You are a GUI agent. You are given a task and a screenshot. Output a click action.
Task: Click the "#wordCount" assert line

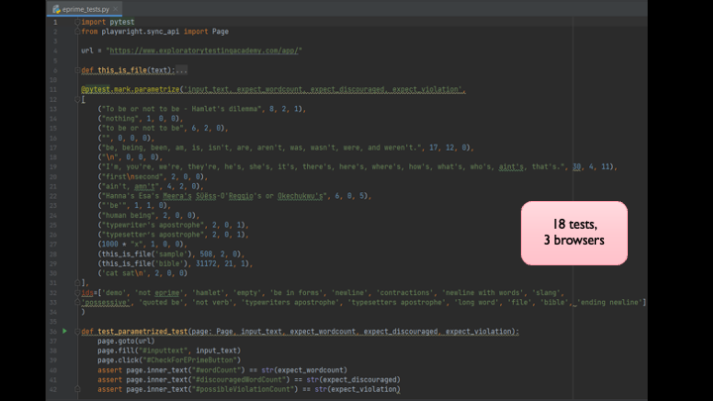point(223,370)
